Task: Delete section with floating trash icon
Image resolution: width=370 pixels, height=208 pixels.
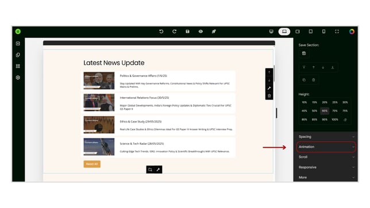Action: (x=269, y=96)
